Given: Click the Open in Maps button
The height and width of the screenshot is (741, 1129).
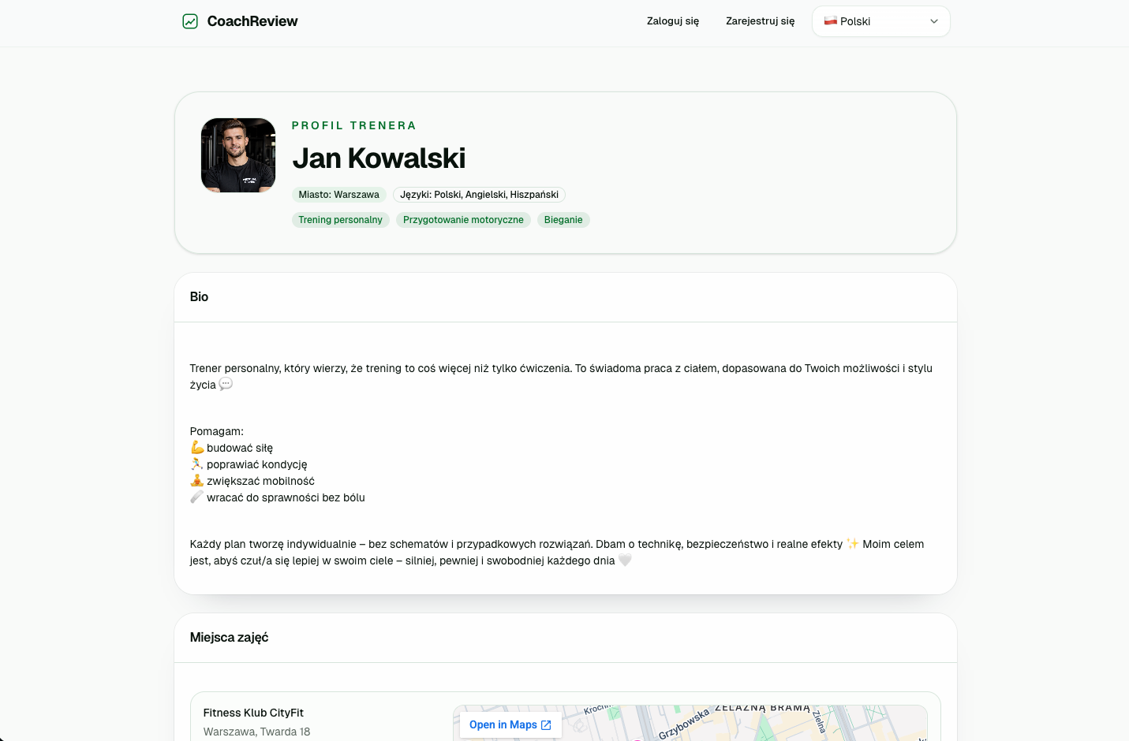Looking at the screenshot, I should 510,724.
